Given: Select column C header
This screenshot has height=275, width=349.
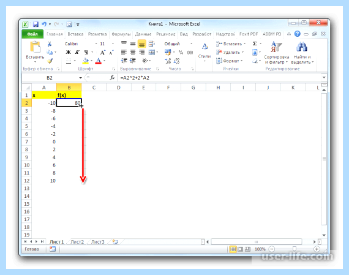Looking at the screenshot, I should [x=94, y=88].
